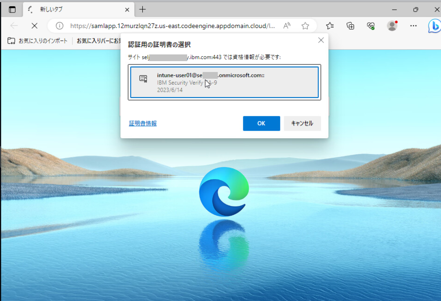Click the back navigation arrow

coord(14,26)
